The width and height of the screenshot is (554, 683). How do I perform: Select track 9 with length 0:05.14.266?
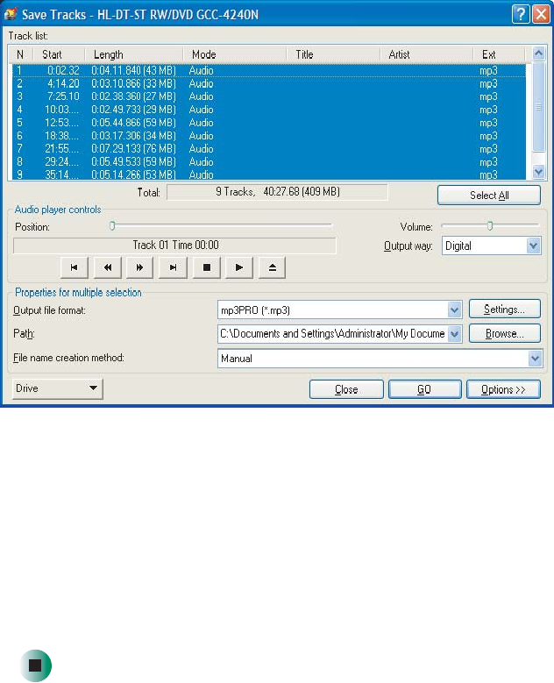269,174
